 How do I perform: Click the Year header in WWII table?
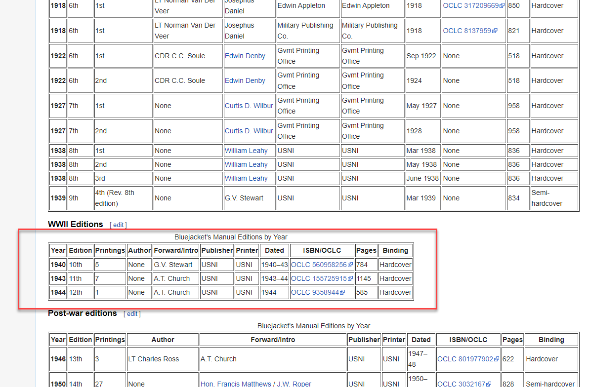click(58, 250)
